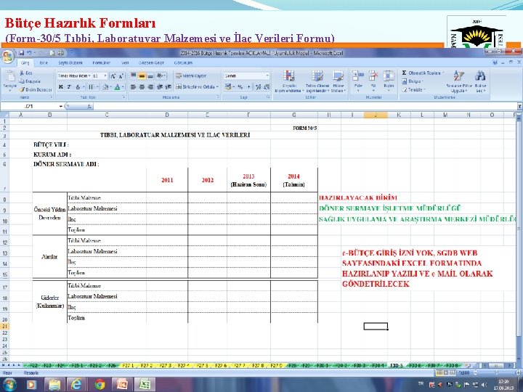Open the Excel help question mark

[495, 62]
